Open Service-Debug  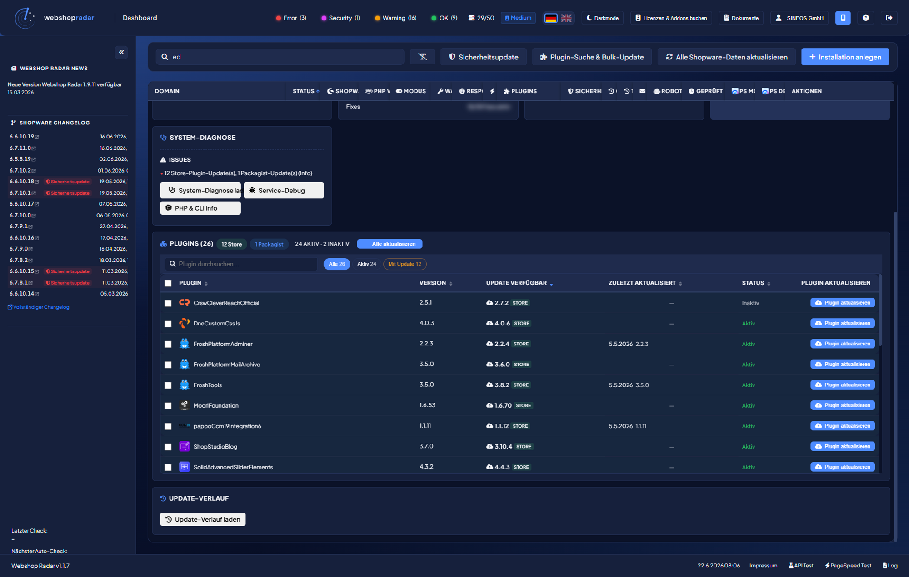pyautogui.click(x=284, y=191)
